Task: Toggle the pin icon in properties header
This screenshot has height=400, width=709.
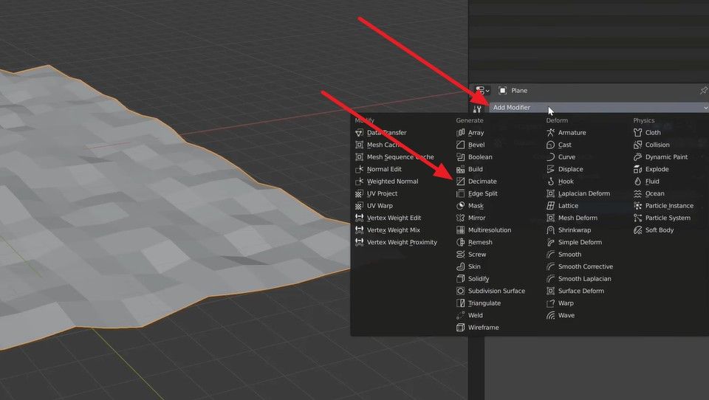Action: tap(703, 91)
